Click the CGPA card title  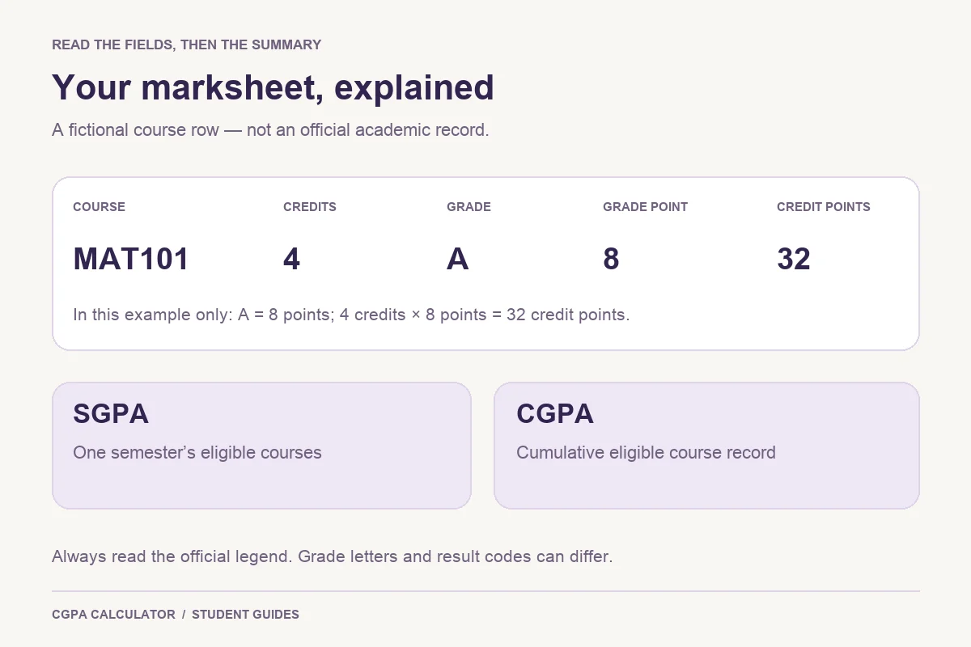555,414
